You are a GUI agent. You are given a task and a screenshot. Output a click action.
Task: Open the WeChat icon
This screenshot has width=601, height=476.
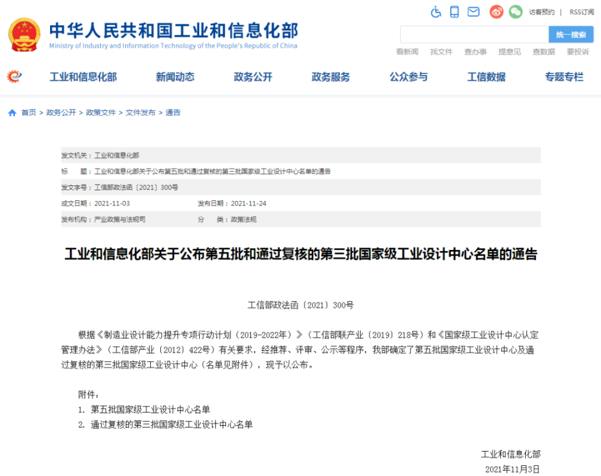(515, 12)
